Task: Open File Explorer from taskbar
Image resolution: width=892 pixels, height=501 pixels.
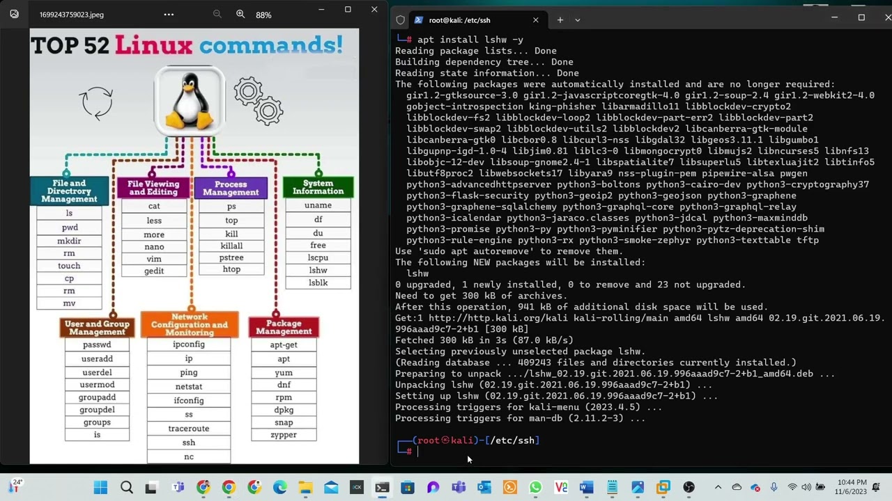Action: pyautogui.click(x=305, y=487)
